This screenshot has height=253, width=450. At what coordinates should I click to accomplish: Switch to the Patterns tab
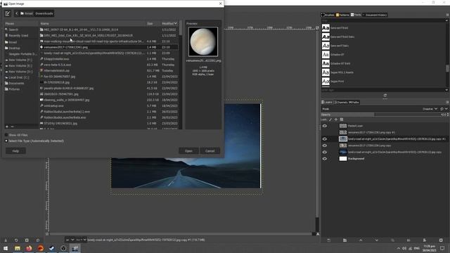pyautogui.click(x=342, y=15)
